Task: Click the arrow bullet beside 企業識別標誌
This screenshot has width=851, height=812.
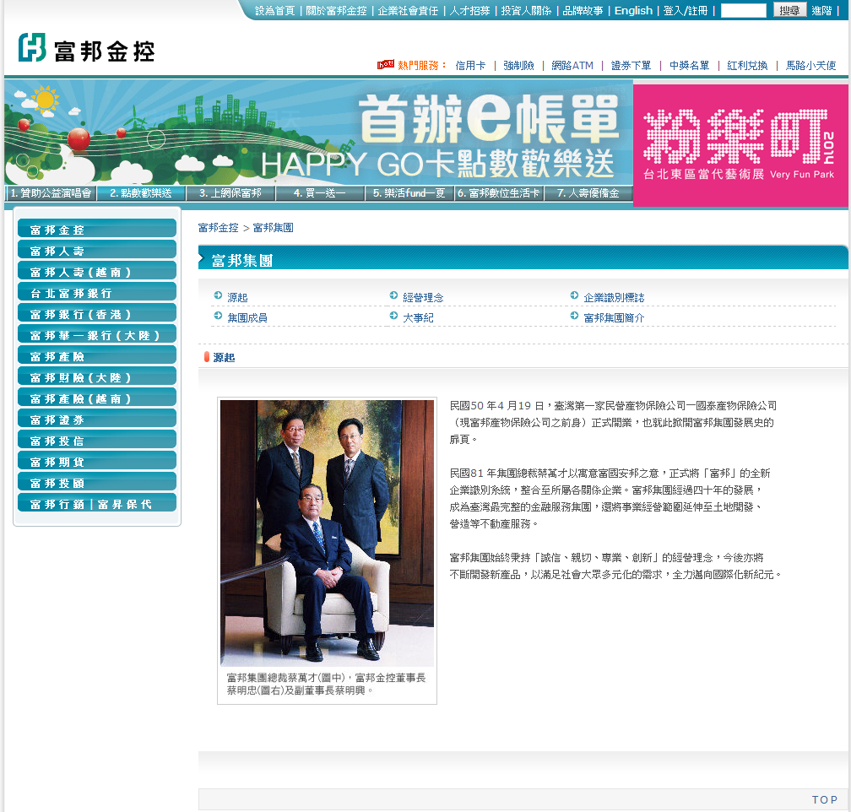Action: point(574,295)
